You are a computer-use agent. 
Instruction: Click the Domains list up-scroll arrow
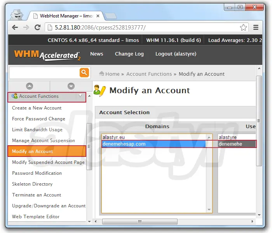[x=210, y=137]
